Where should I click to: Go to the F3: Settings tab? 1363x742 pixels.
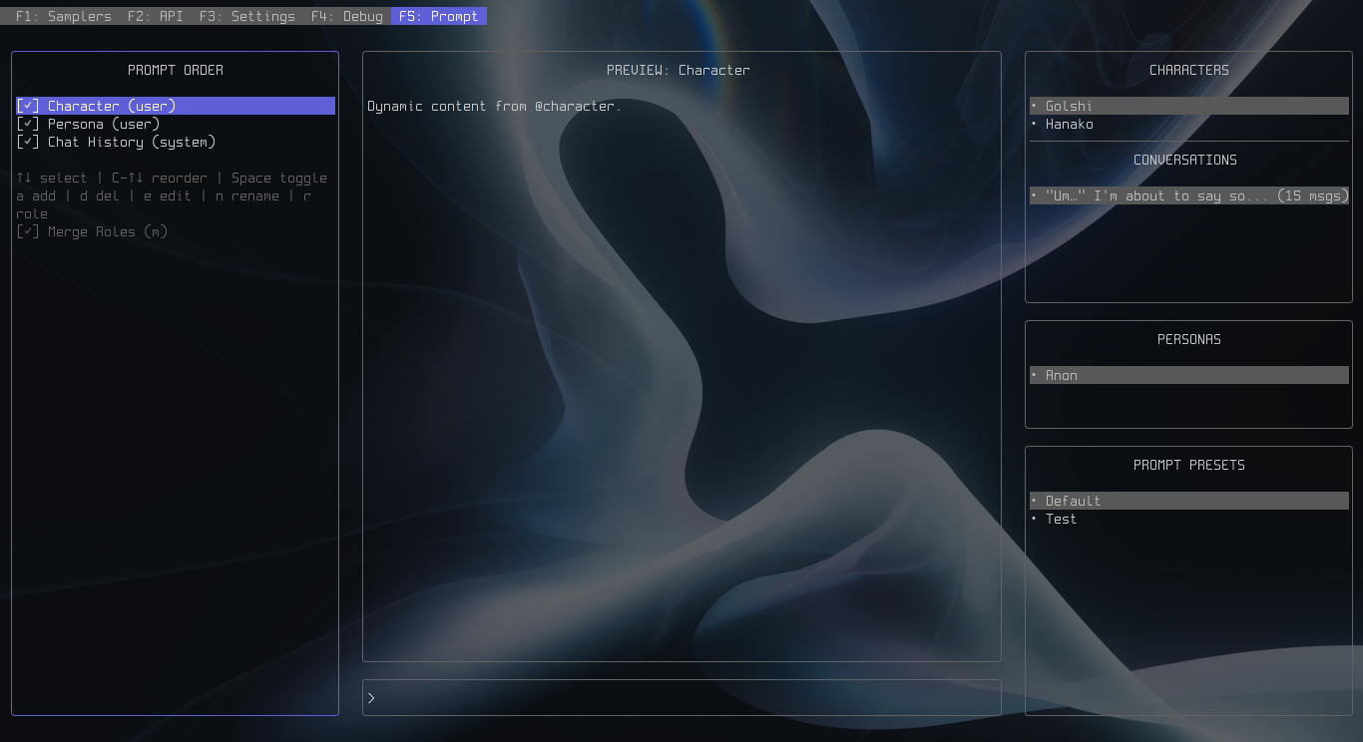pyautogui.click(x=247, y=16)
